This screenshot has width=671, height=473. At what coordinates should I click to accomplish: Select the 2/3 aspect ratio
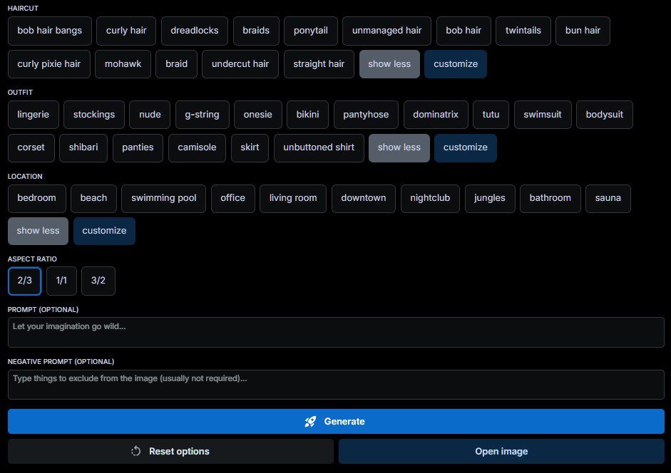pos(24,281)
